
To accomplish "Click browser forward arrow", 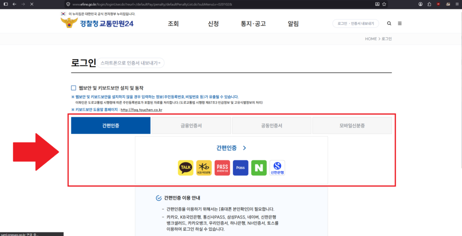I will [23, 4].
